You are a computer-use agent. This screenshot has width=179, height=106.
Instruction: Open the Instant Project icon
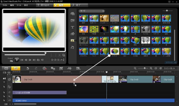[x=53, y=68]
